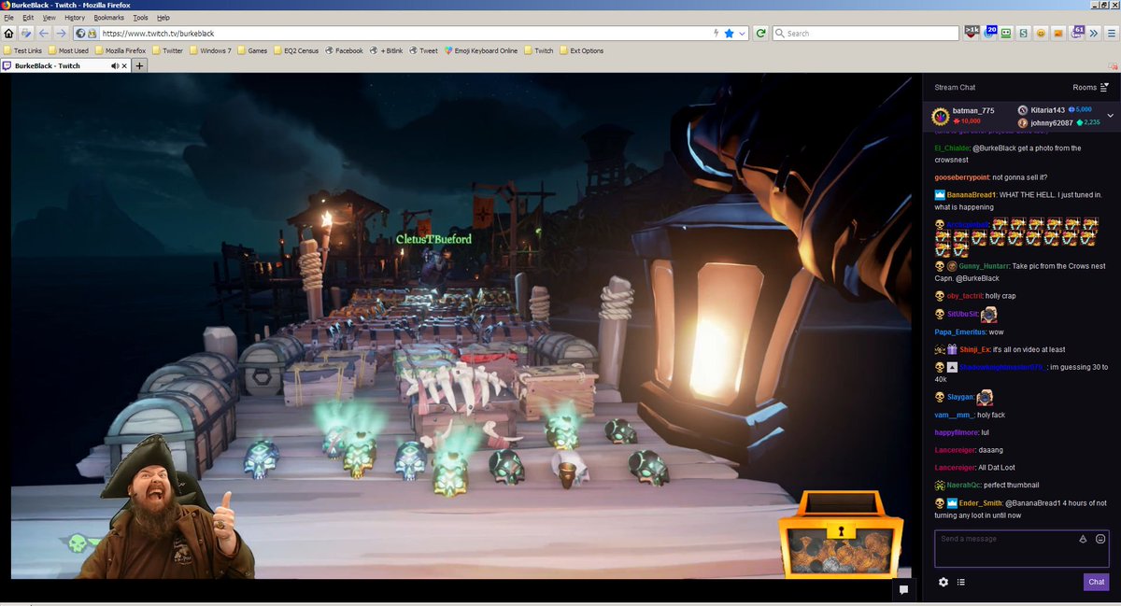Click cheerer johnny62087 in leaderboard
1121x606 pixels.
pyautogui.click(x=1051, y=122)
